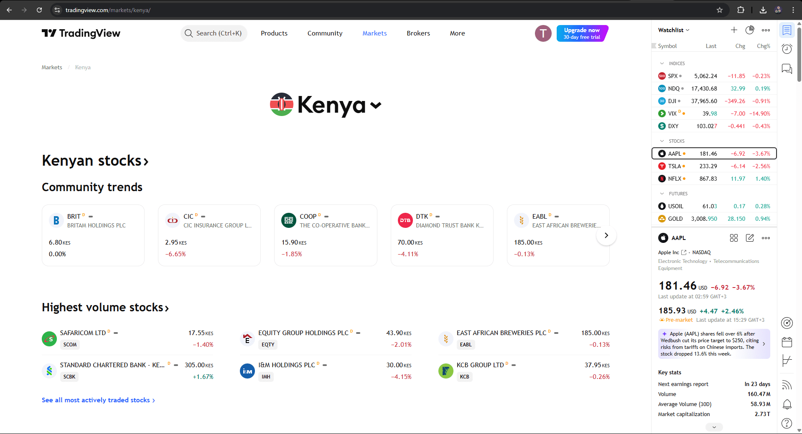Open the Watchlist name dropdown
The height and width of the screenshot is (434, 802).
(687, 30)
